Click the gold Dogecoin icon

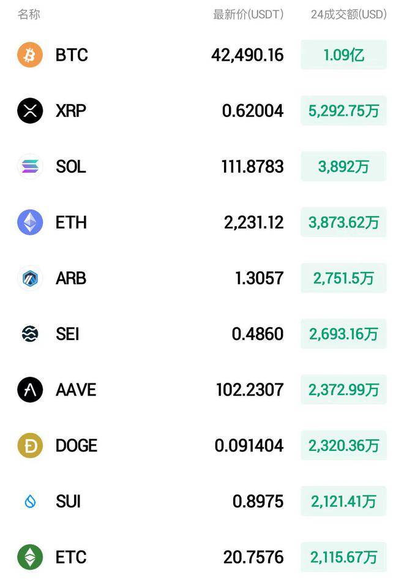click(30, 445)
